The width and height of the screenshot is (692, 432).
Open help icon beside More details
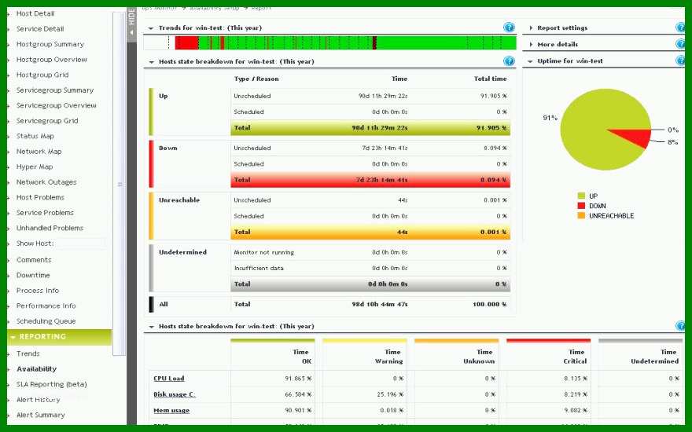[680, 44]
